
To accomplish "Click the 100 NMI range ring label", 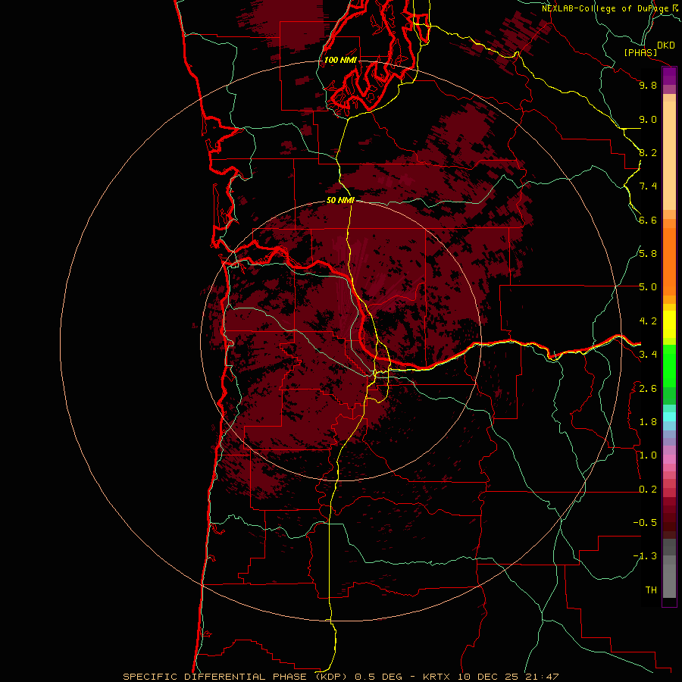I will 340,60.
